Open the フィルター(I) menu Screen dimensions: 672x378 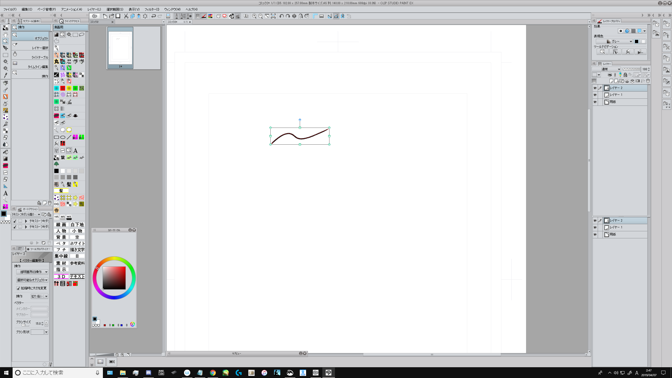(x=151, y=9)
